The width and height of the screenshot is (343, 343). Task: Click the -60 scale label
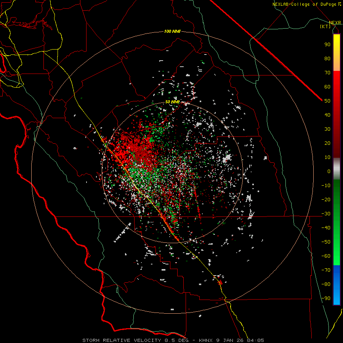(x=326, y=256)
